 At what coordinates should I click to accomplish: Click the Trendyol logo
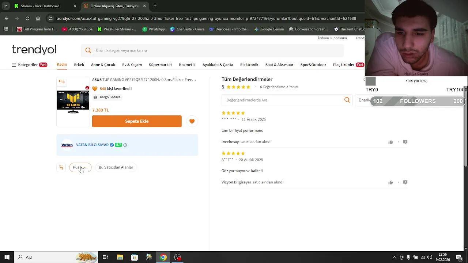coord(34,50)
